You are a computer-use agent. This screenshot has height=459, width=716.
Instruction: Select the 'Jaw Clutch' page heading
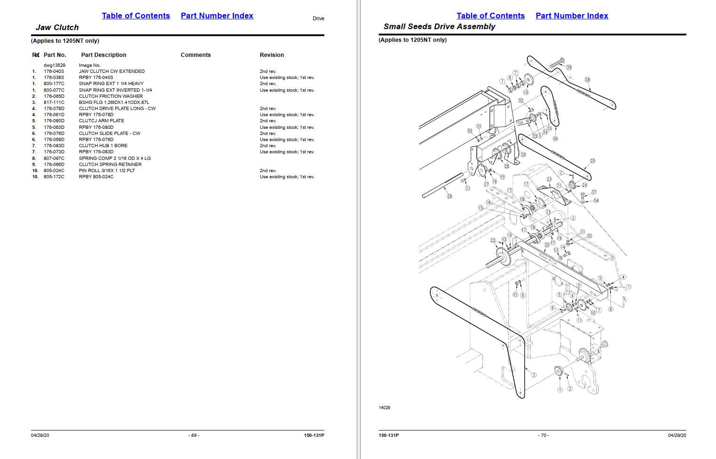pyautogui.click(x=57, y=27)
